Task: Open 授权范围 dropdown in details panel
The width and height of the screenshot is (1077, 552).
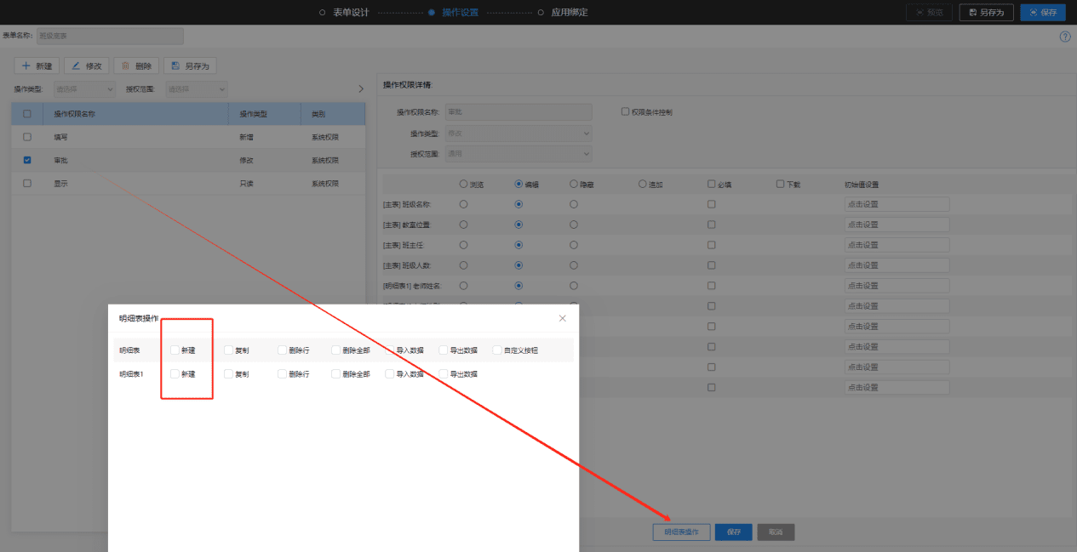Action: coord(518,154)
